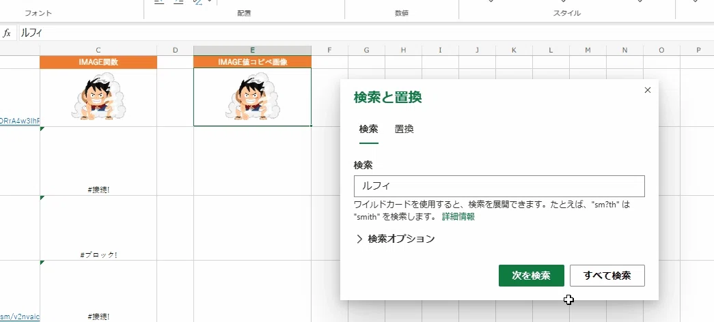Viewport: 714px width, 322px height.
Task: Click the IMAGE値コピペ画像 header cell
Action: [252, 62]
